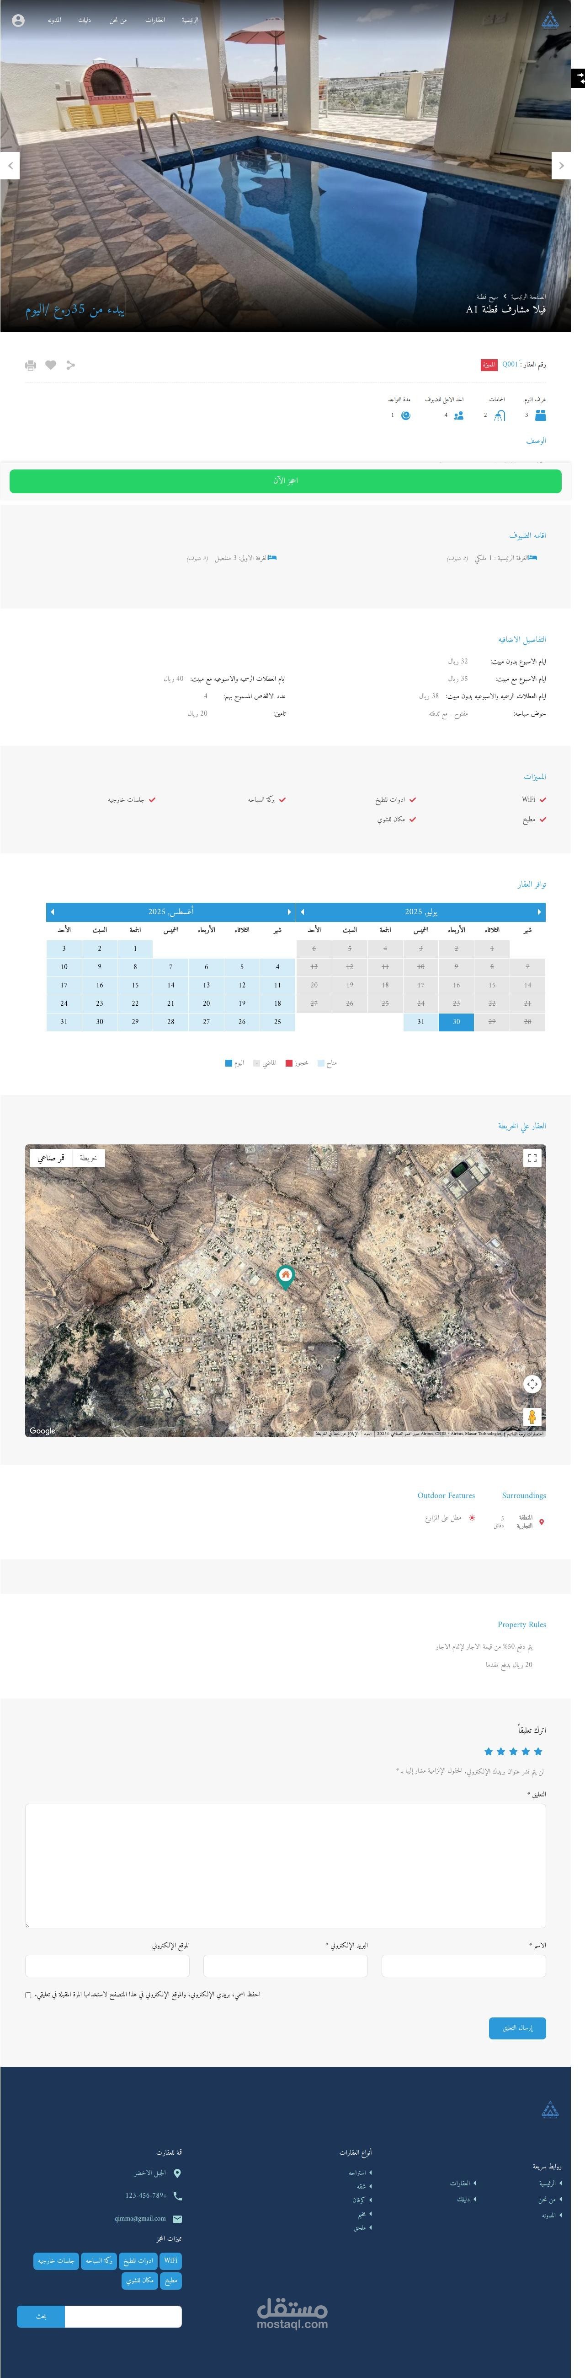Go to previous month on August calendar
585x2378 pixels.
click(x=289, y=912)
